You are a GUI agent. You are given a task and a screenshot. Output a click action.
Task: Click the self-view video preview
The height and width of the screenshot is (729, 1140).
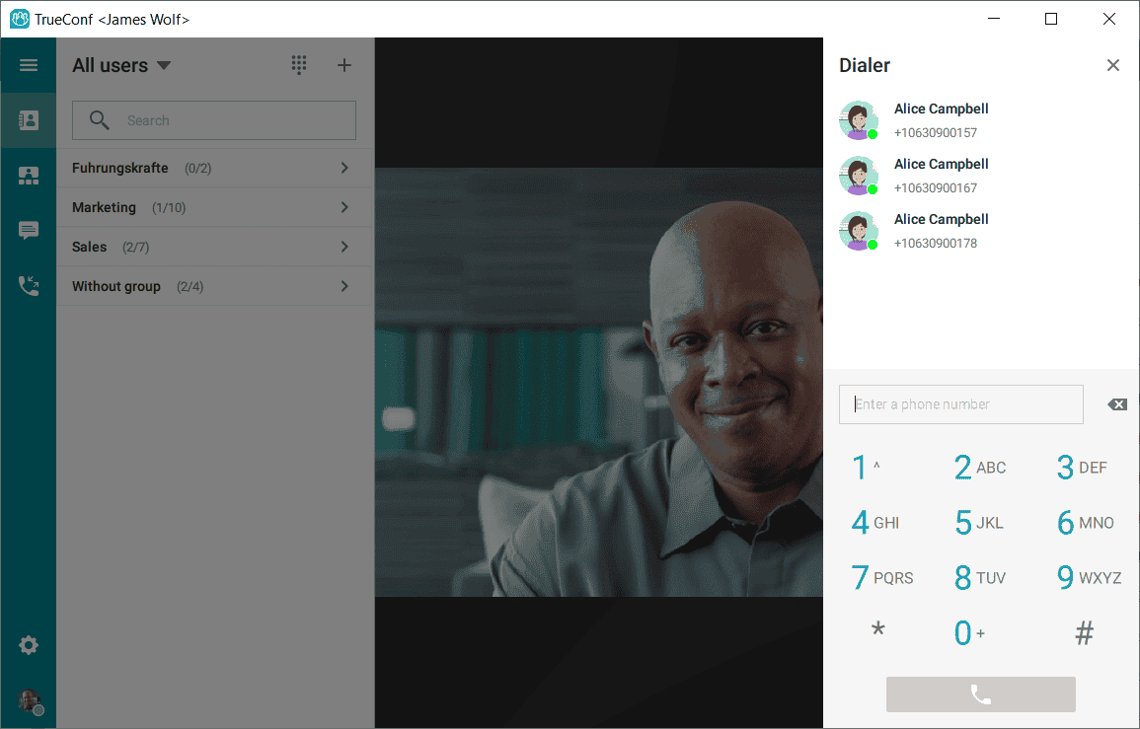599,383
